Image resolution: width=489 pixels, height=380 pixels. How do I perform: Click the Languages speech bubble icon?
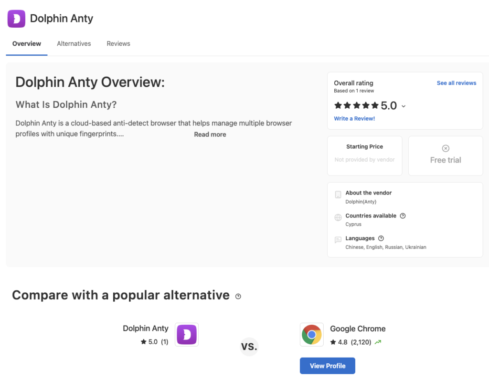pyautogui.click(x=338, y=240)
